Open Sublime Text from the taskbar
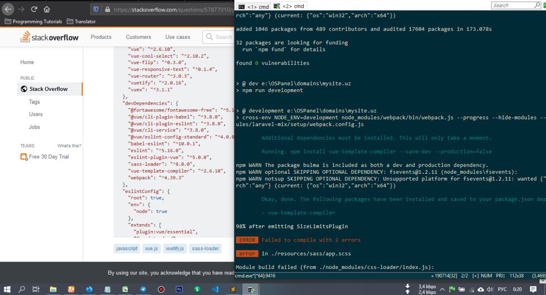The width and height of the screenshot is (546, 295). (233, 289)
